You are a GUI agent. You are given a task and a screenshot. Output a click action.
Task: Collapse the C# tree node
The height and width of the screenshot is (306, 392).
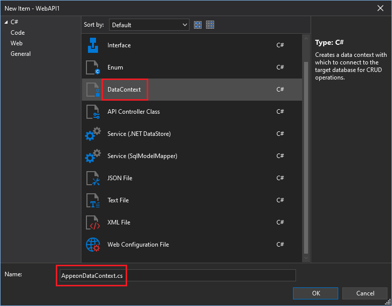(6, 22)
